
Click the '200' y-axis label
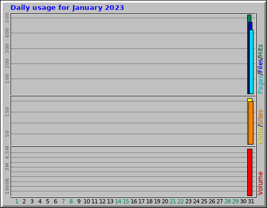point(7,63)
